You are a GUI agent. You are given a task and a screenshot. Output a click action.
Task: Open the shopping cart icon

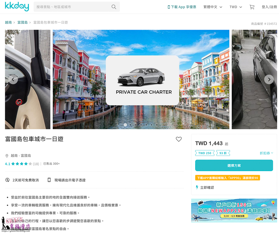tap(252, 7)
